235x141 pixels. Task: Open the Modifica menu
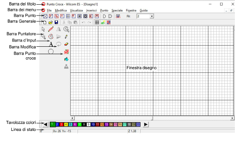(x=61, y=11)
